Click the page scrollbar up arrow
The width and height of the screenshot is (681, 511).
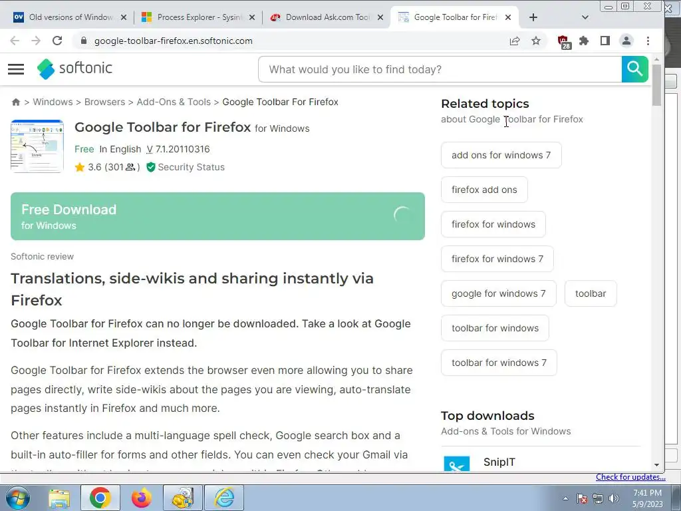[656, 59]
